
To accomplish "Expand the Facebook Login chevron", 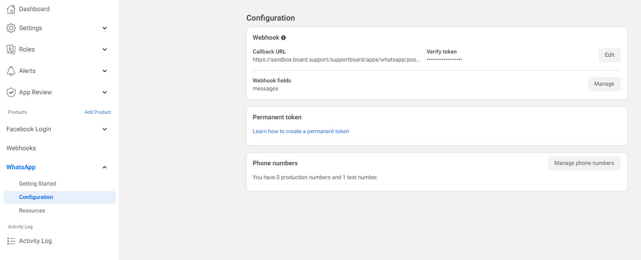I will pyautogui.click(x=105, y=129).
